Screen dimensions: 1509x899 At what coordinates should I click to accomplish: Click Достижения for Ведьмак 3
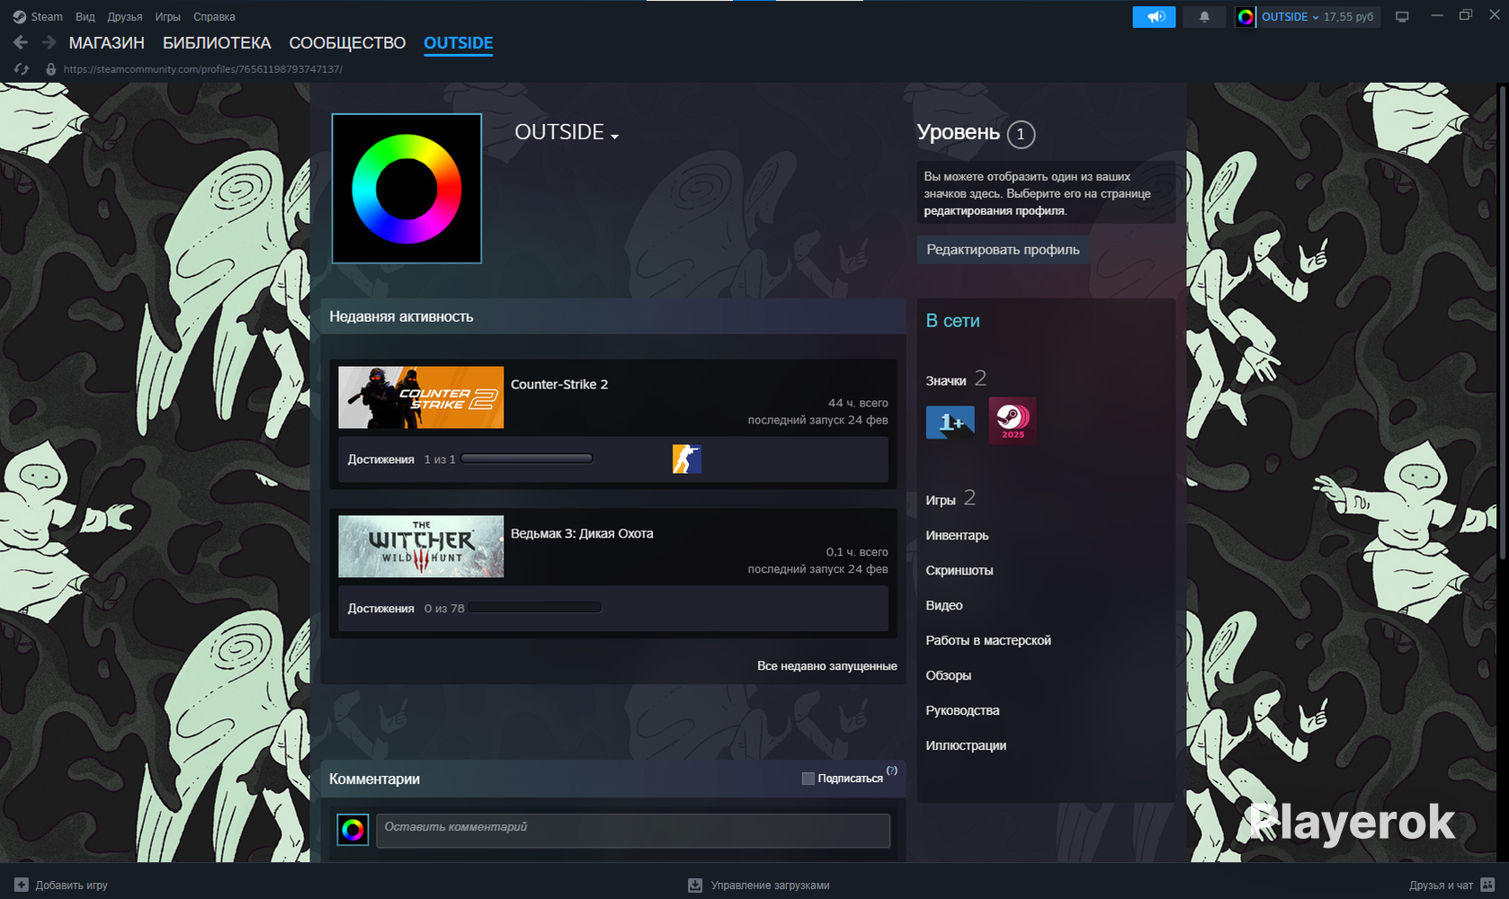click(x=381, y=609)
